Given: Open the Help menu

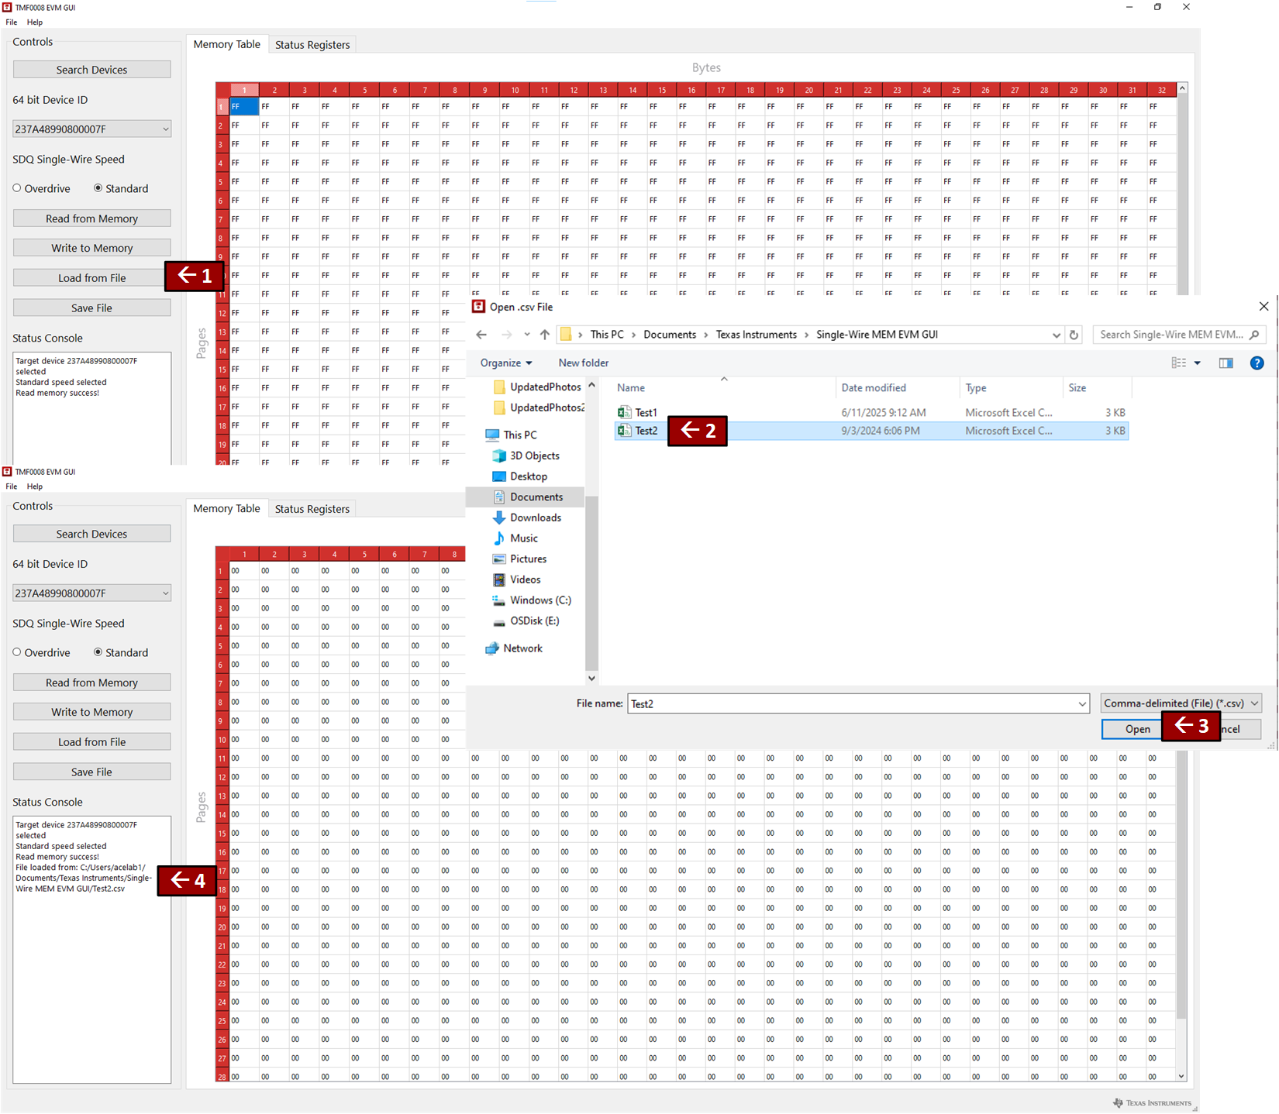Looking at the screenshot, I should (35, 22).
